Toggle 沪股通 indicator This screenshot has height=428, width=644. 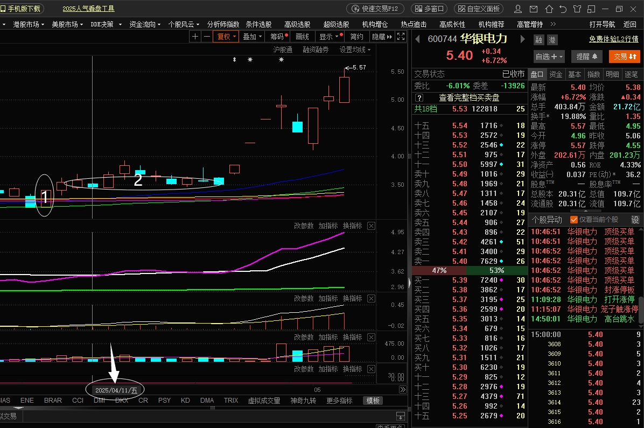[x=283, y=50]
